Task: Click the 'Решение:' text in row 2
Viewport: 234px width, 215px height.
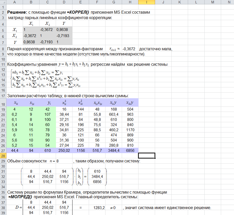Action: click(15, 12)
